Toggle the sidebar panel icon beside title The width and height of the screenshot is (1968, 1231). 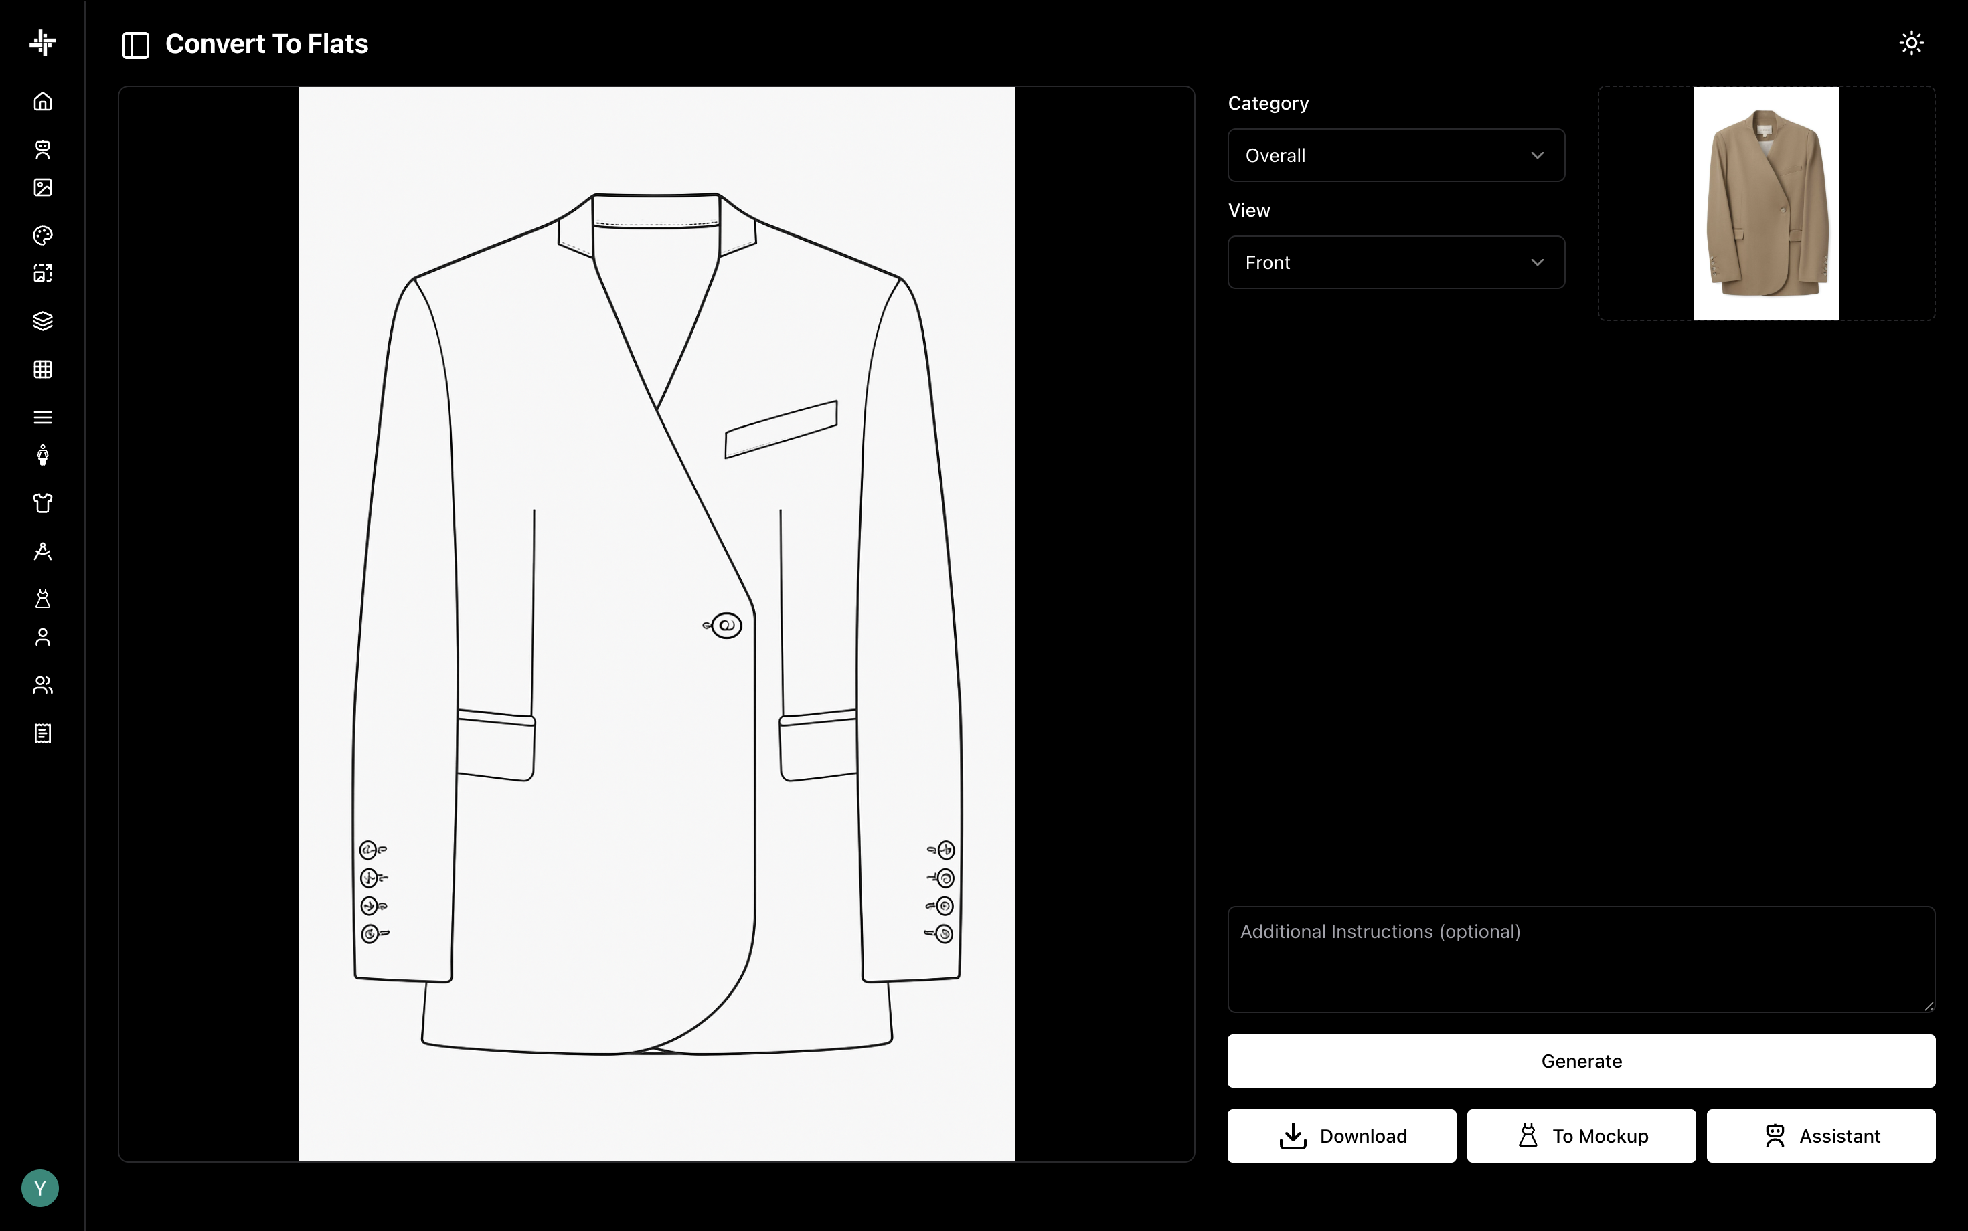(x=135, y=45)
